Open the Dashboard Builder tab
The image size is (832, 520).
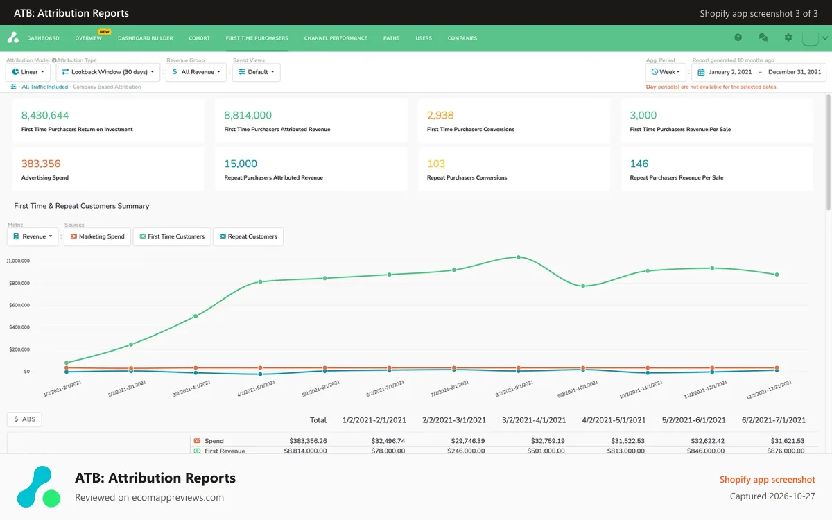[146, 38]
